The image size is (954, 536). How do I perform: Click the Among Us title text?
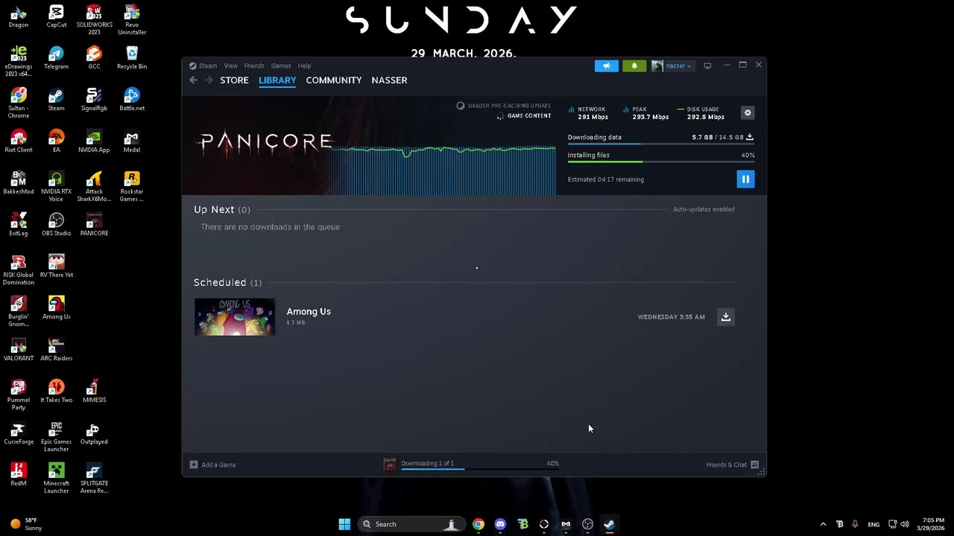309,311
